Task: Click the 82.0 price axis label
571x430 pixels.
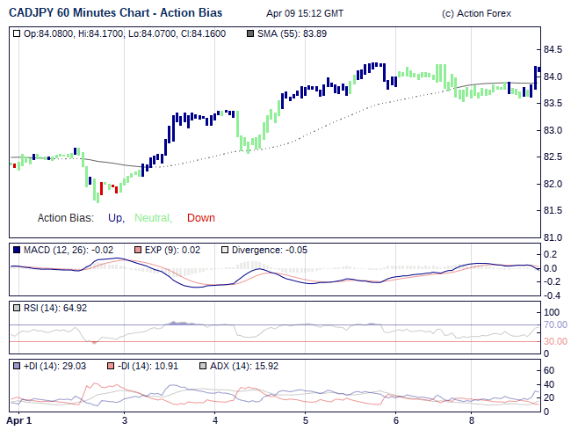Action: 553,184
